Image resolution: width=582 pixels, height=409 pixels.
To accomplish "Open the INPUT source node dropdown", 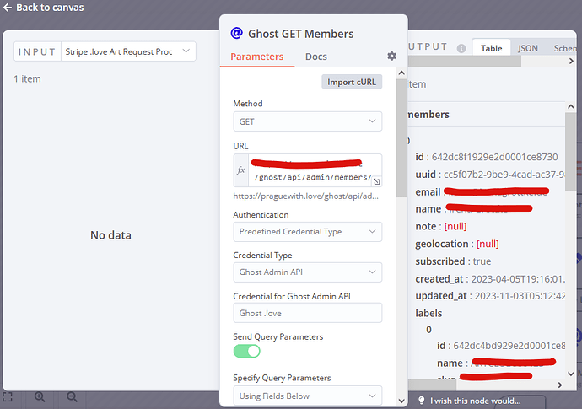I will 128,51.
